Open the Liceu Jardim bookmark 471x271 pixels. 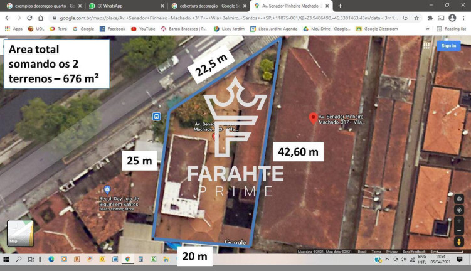229,29
